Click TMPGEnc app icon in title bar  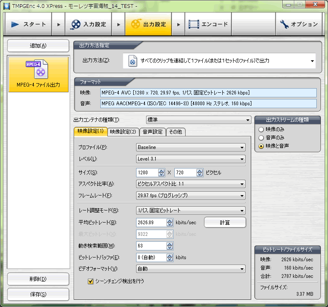[7, 6]
